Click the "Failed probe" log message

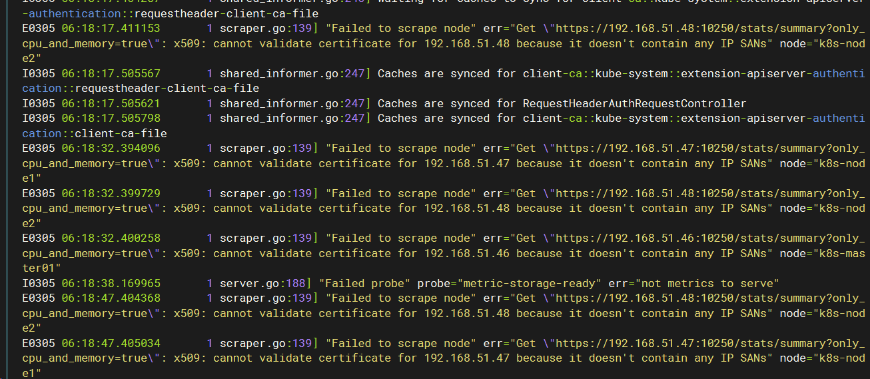pos(365,283)
